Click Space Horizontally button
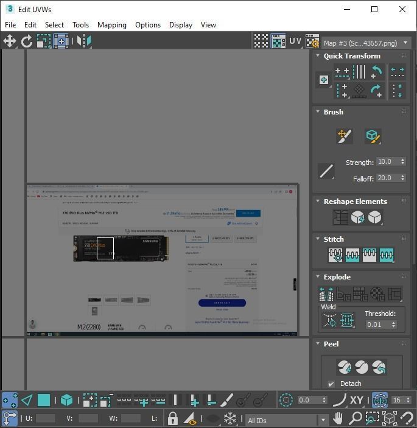 pos(398,72)
